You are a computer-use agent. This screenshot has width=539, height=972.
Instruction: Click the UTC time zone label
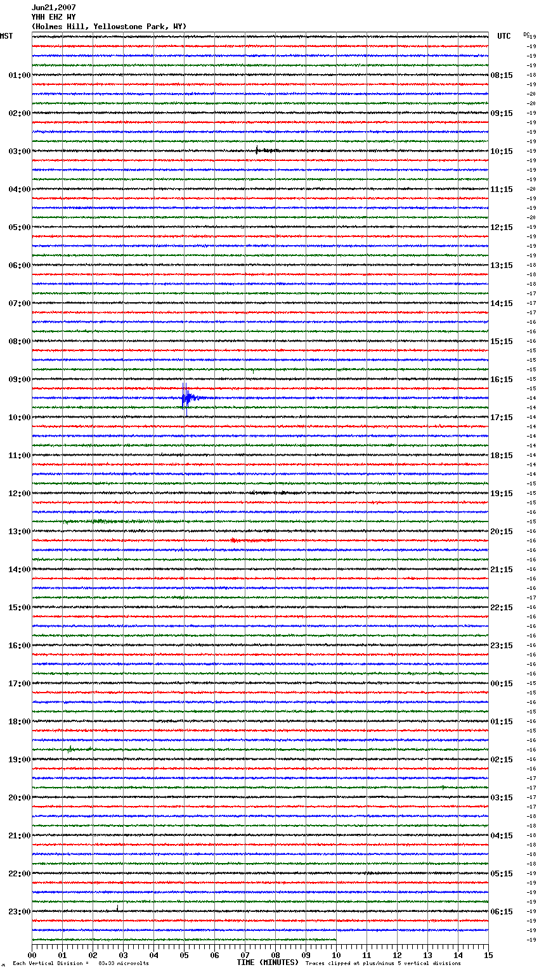504,36
